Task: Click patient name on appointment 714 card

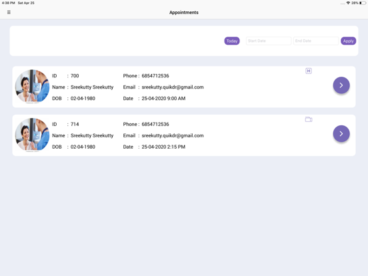Action: pyautogui.click(x=92, y=135)
